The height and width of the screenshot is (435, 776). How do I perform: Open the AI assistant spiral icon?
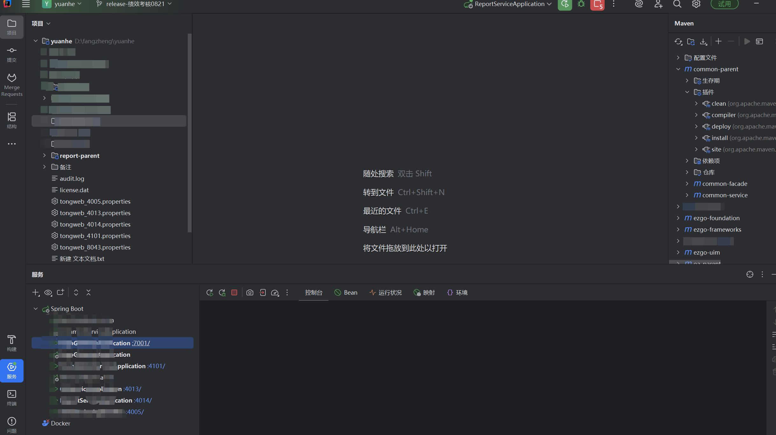click(x=639, y=4)
